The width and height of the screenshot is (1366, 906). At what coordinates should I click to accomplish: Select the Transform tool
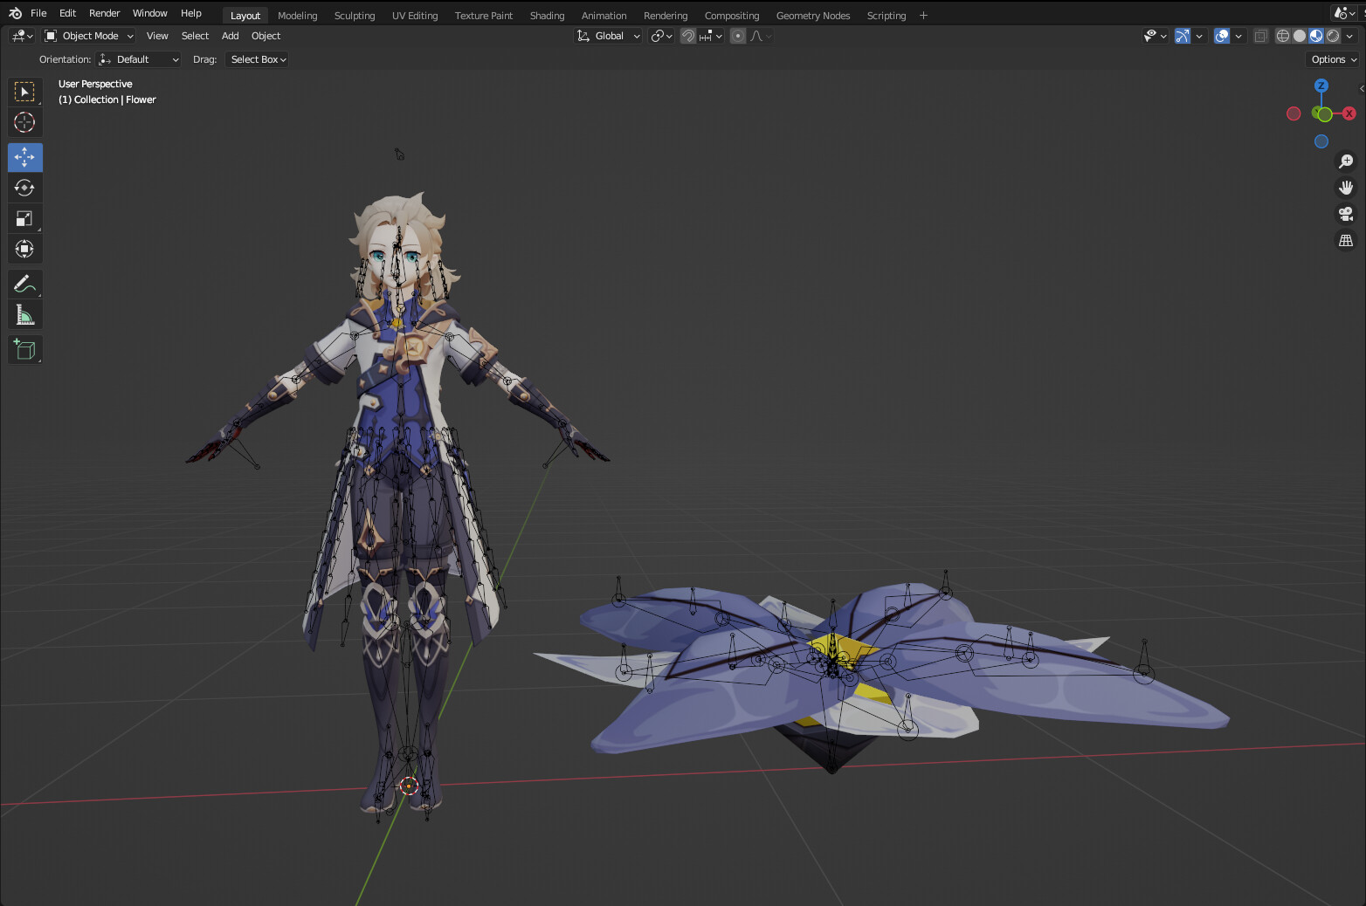pyautogui.click(x=24, y=249)
